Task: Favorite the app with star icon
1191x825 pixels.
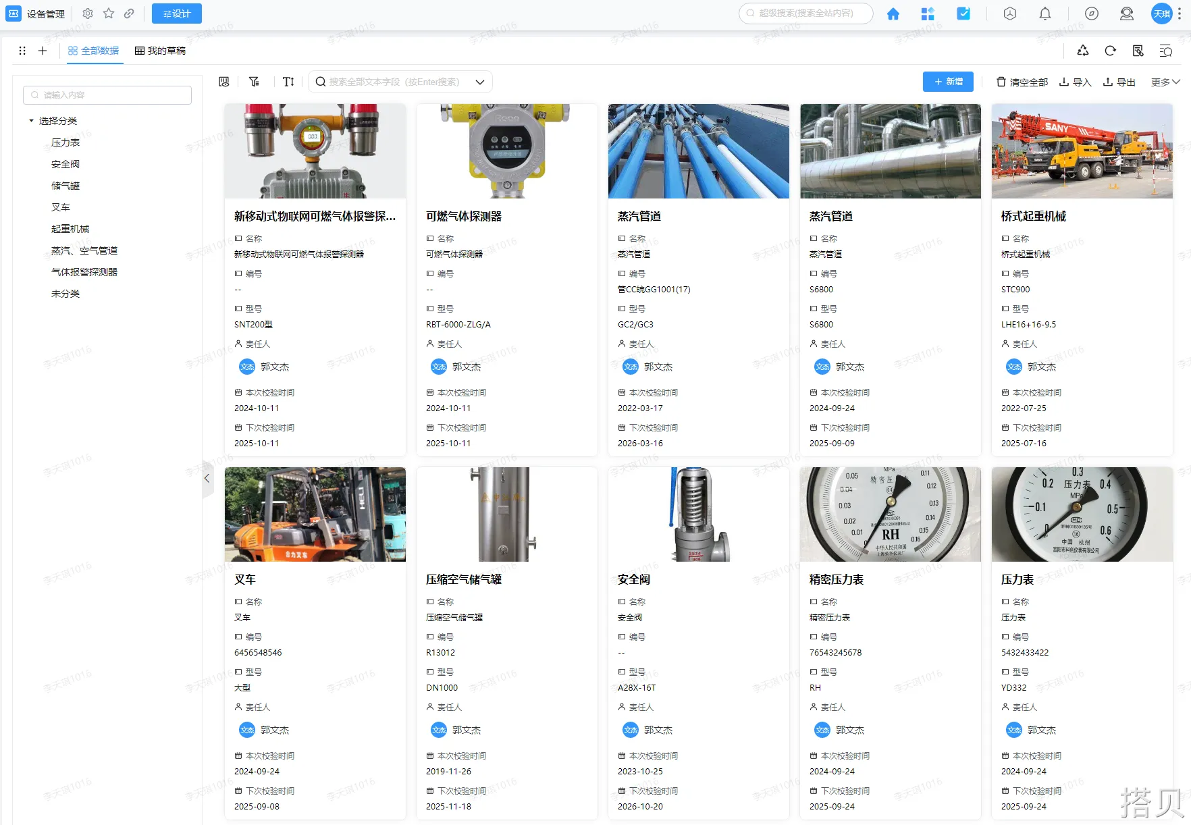Action: click(109, 14)
